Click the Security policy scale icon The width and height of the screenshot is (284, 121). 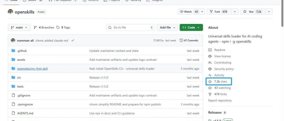click(x=210, y=69)
